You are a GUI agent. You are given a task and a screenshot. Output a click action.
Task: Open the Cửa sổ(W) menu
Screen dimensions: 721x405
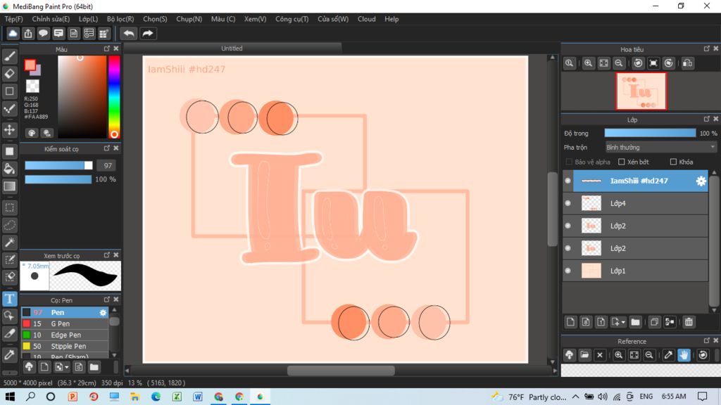[333, 19]
